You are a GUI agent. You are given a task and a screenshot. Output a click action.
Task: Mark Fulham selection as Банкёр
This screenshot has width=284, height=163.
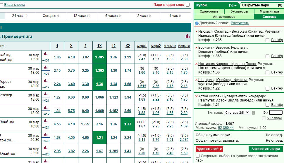[x=267, y=89]
